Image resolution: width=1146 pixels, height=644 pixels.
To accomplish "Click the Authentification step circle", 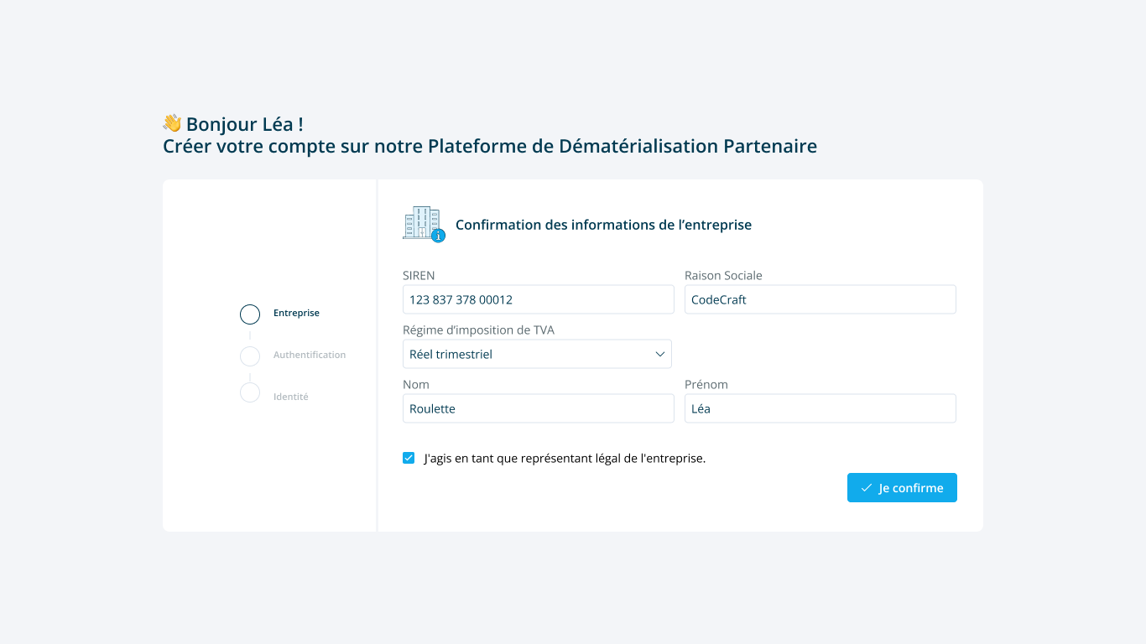I will [x=250, y=356].
